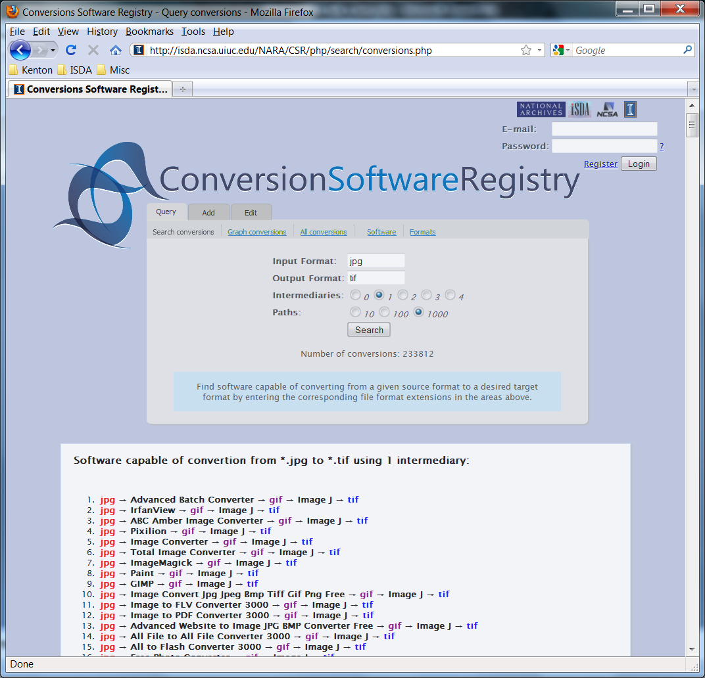Viewport: 705px width, 678px height.
Task: Click the page scrollbar up arrow
Action: [x=692, y=105]
